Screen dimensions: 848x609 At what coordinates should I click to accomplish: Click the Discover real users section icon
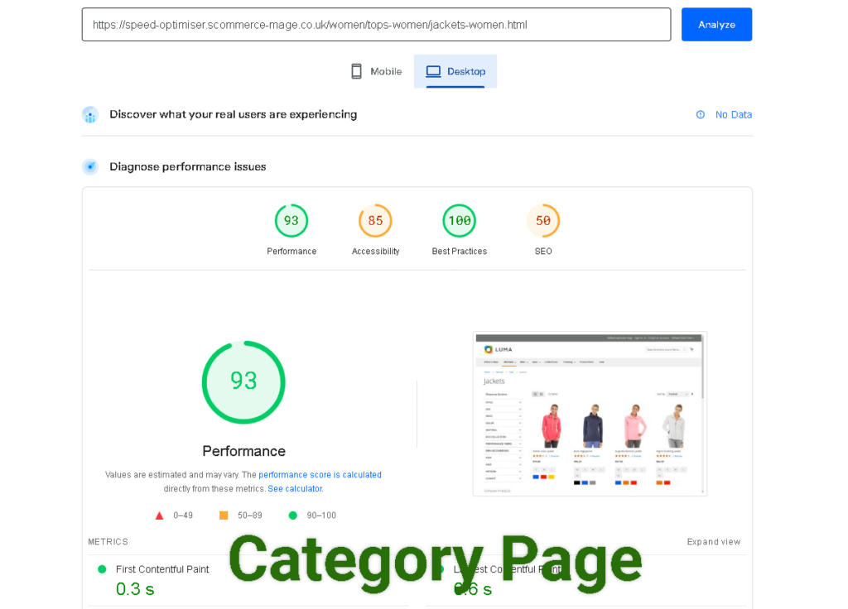click(x=89, y=114)
